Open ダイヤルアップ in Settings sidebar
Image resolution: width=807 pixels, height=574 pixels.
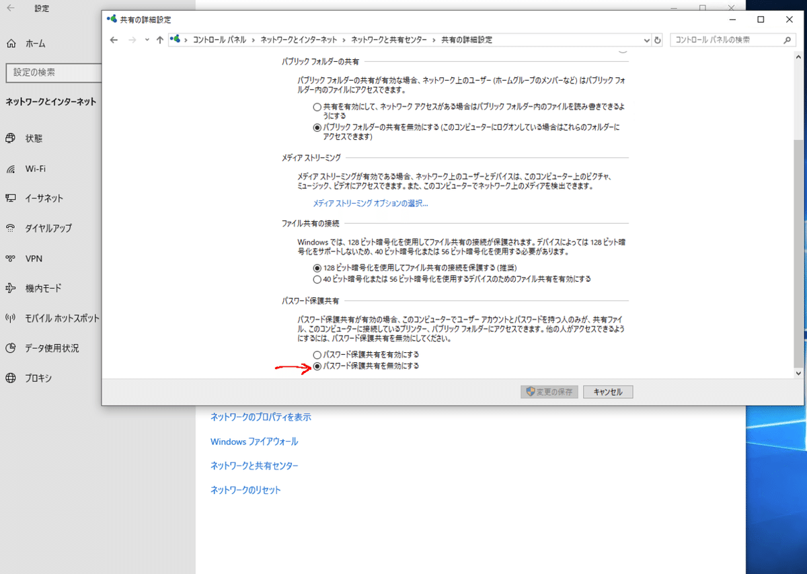pos(50,228)
